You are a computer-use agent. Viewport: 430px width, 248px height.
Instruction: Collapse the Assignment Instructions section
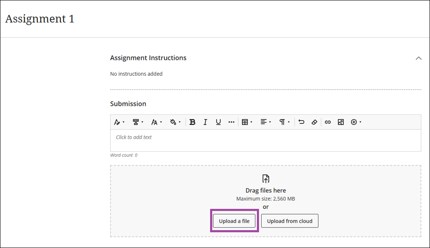click(419, 58)
